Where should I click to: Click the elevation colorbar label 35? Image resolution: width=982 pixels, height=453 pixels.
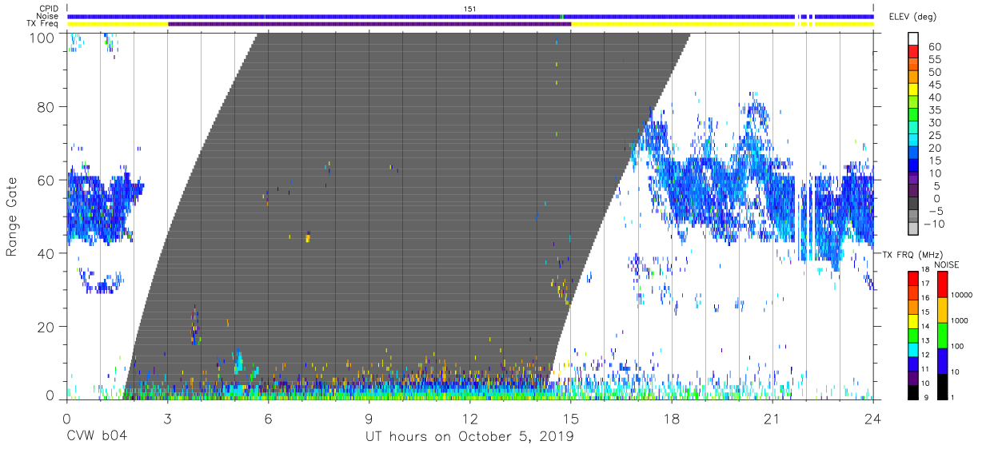click(934, 111)
